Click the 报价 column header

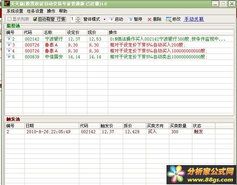(x=134, y=126)
